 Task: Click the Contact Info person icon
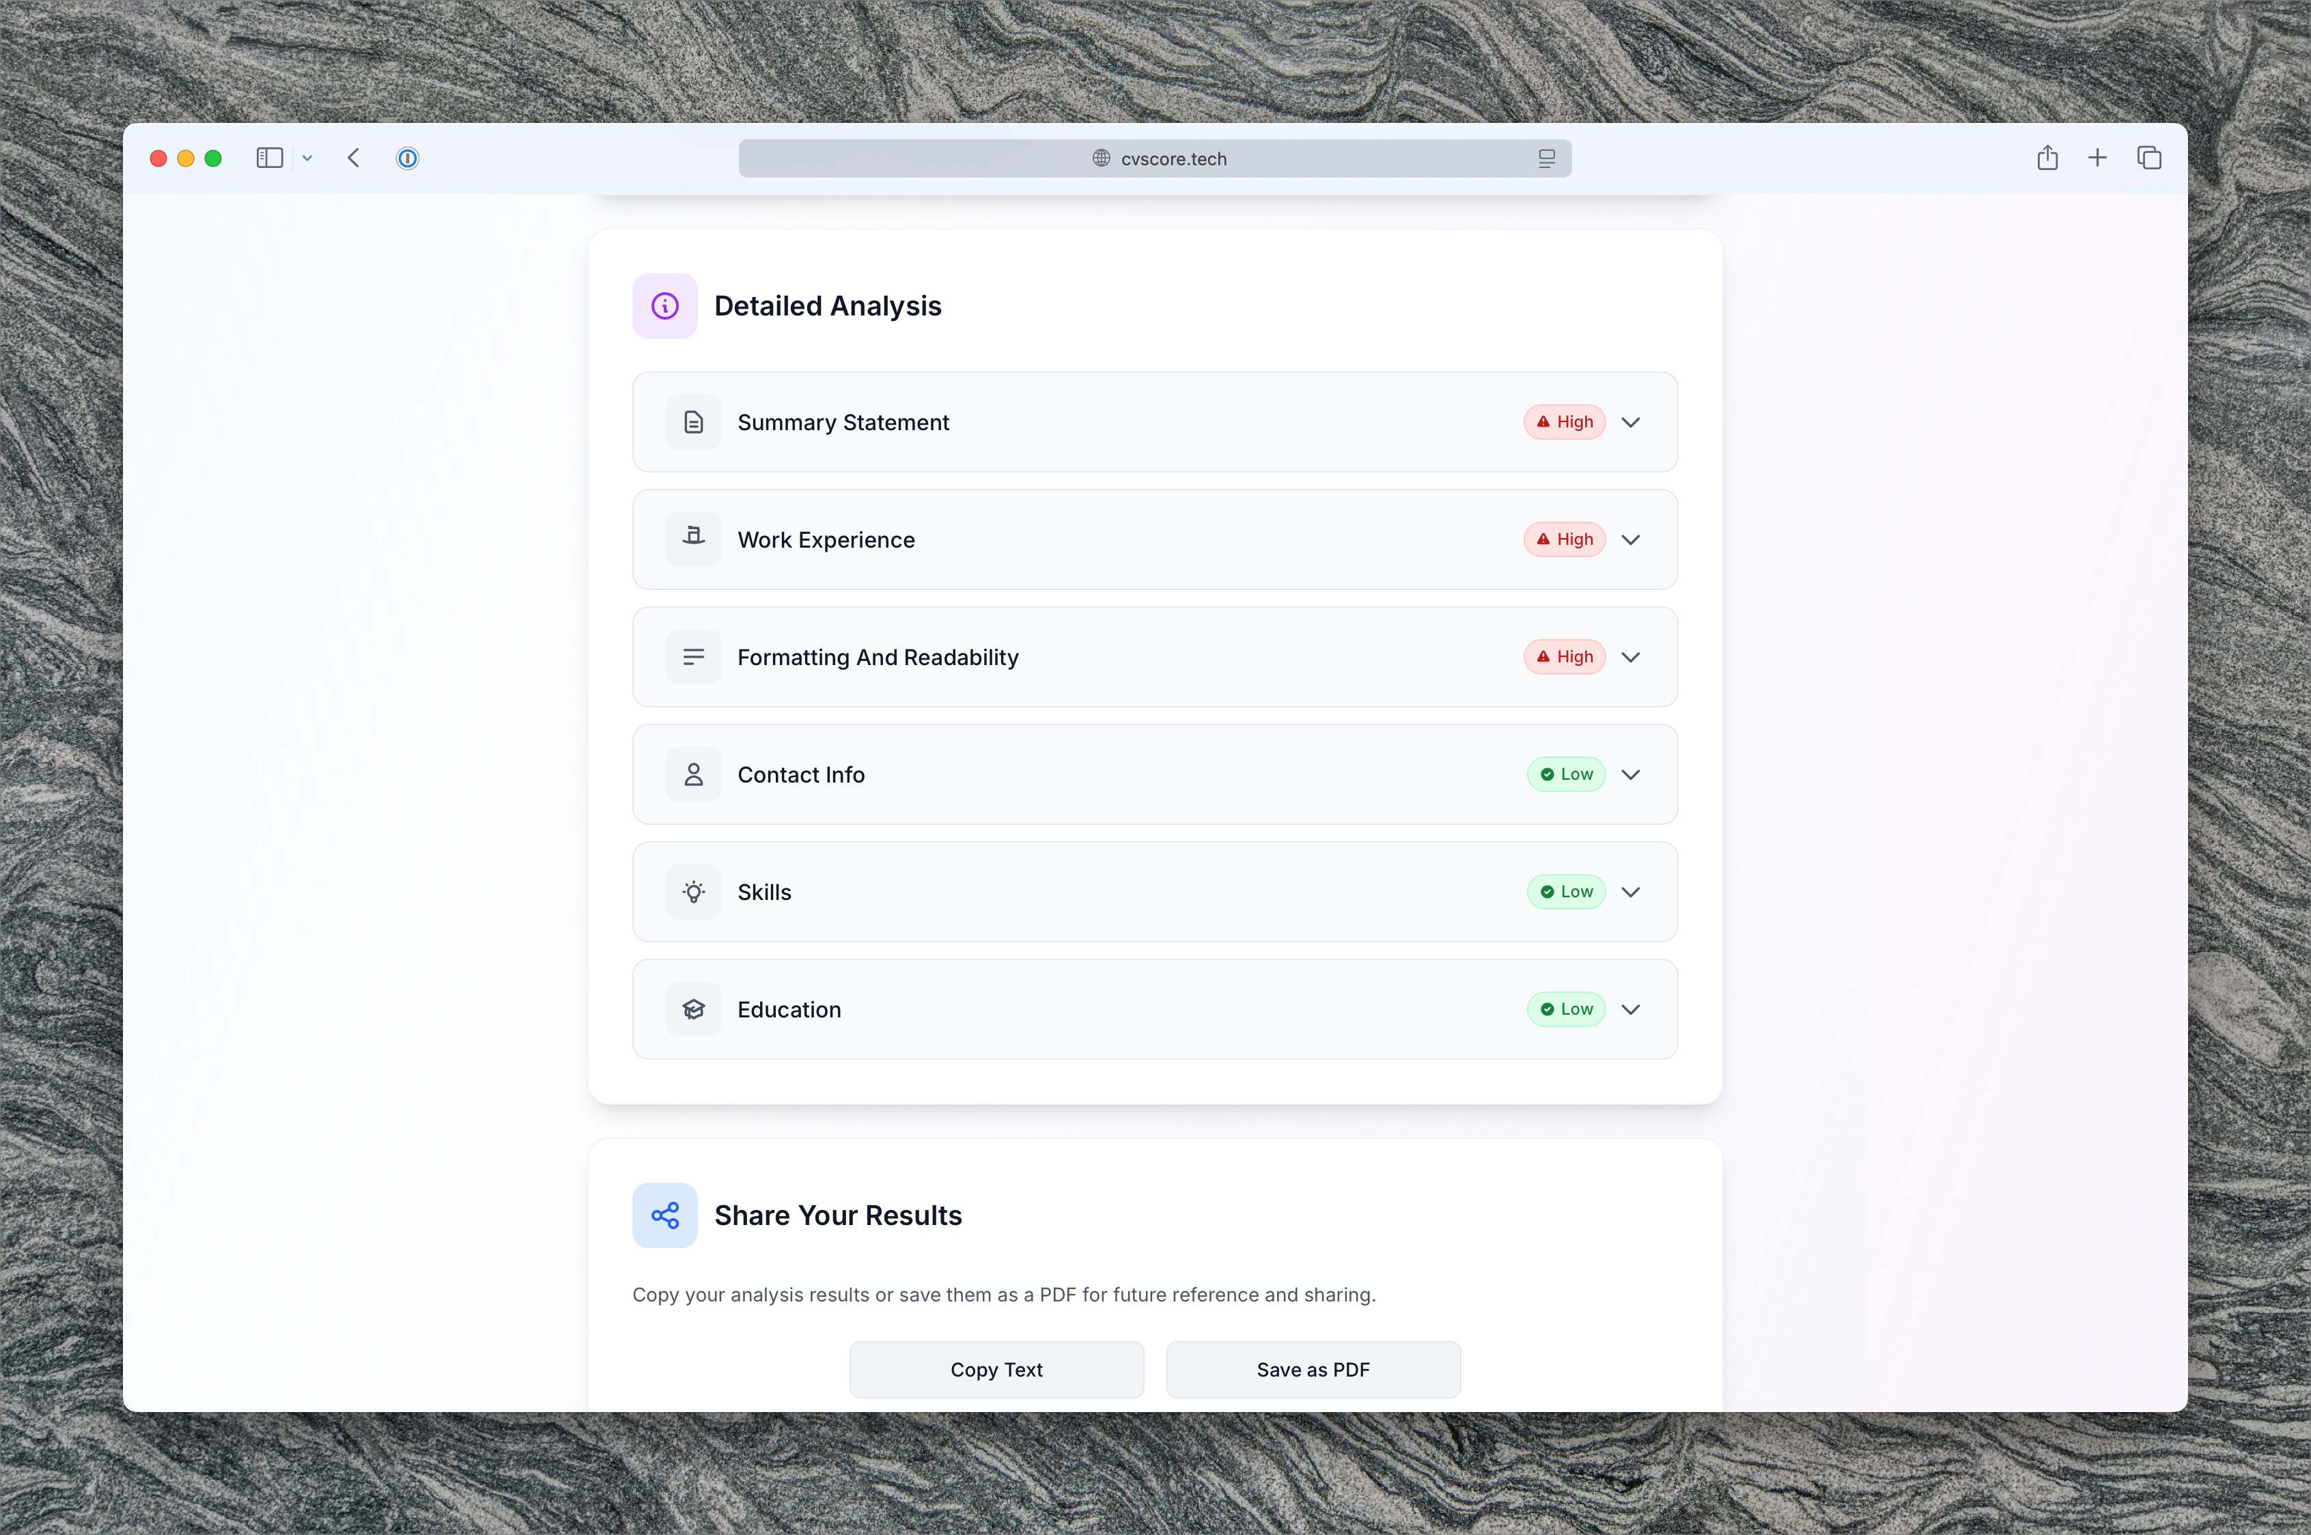coord(693,774)
